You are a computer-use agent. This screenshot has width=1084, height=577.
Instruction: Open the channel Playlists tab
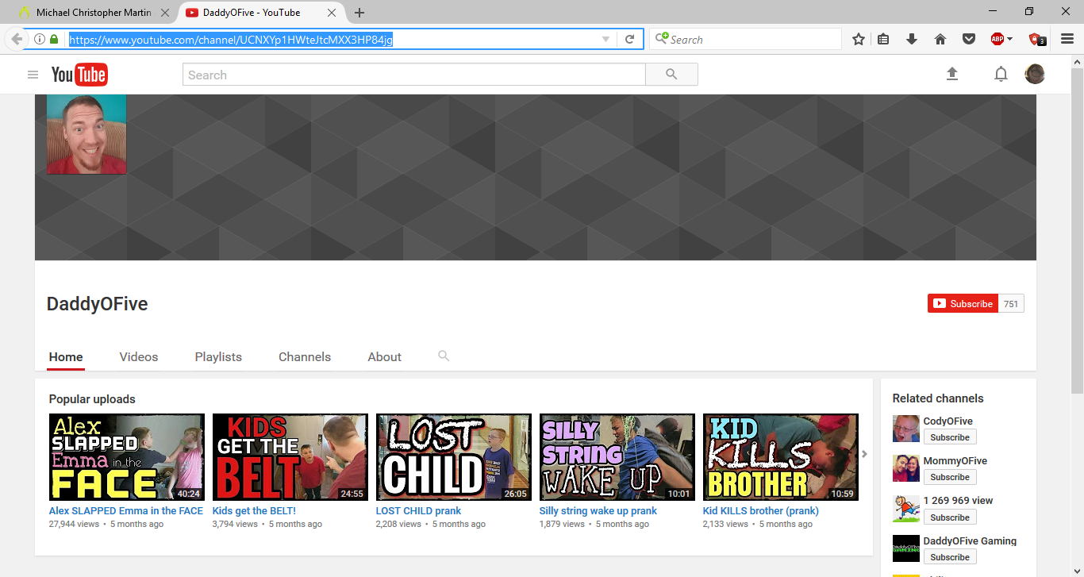(x=218, y=356)
